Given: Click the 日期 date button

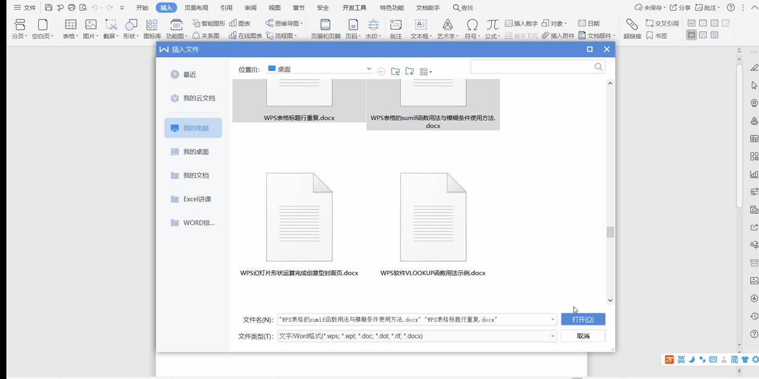Looking at the screenshot, I should 589,23.
